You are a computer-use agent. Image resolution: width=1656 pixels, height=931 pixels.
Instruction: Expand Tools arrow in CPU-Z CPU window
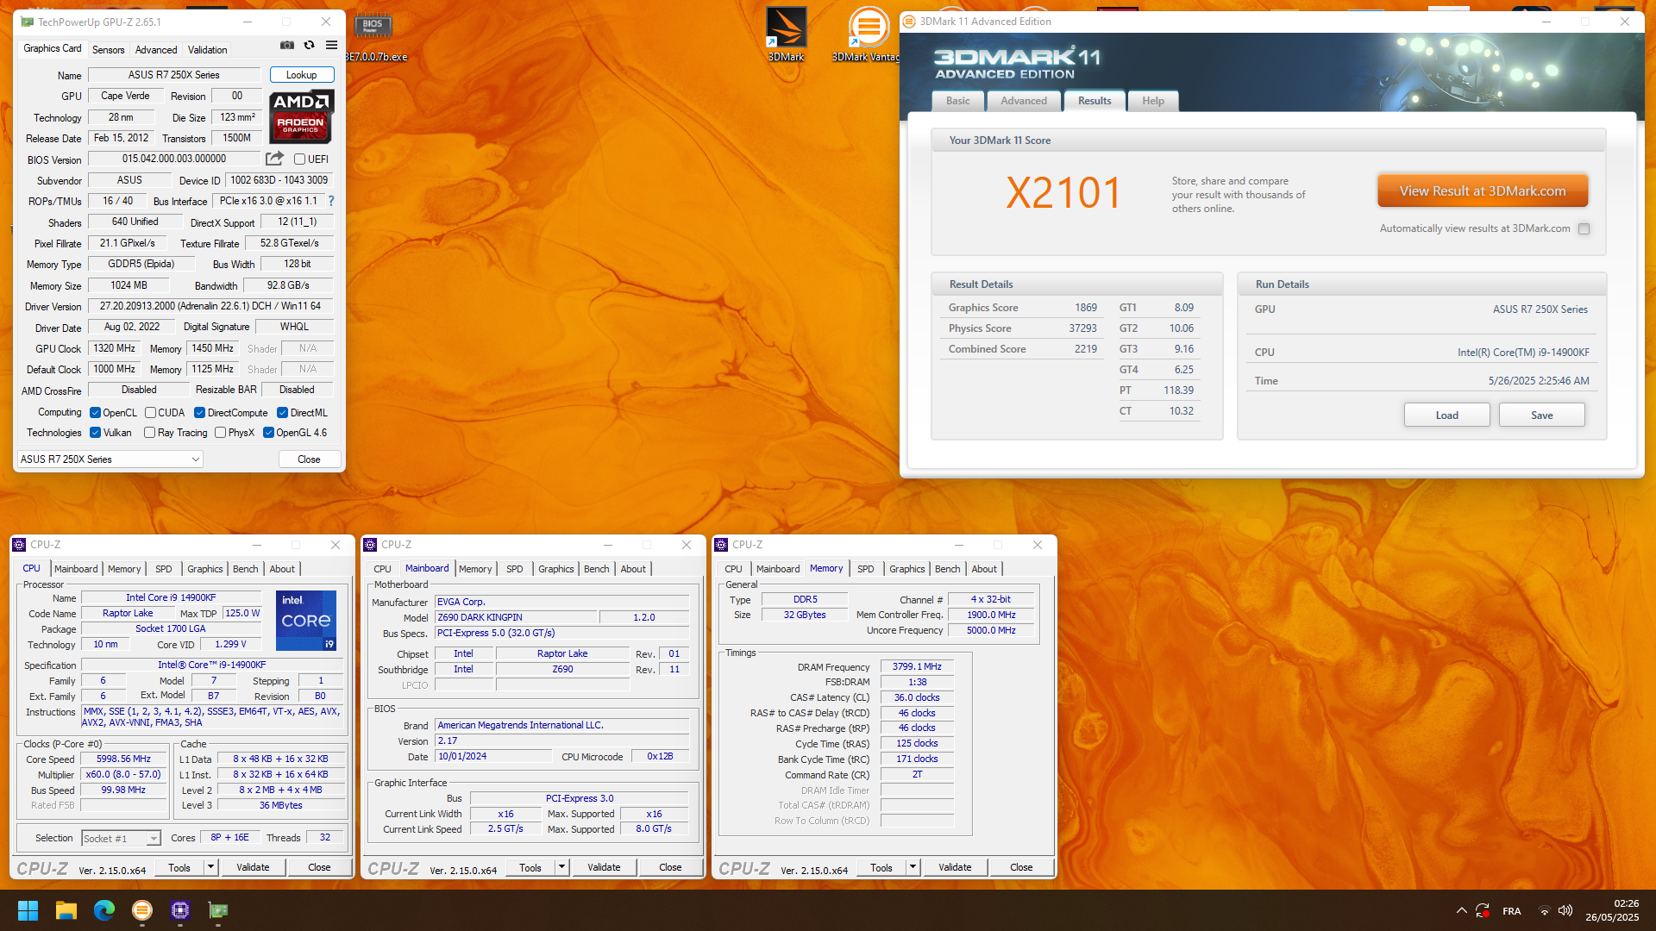click(x=210, y=867)
